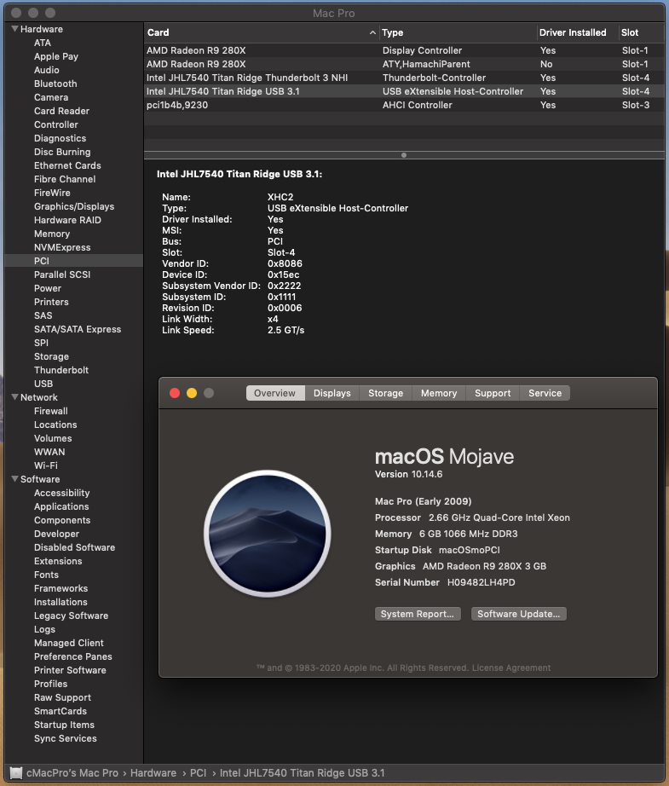
Task: Collapse the Software section triangle
Action: [x=14, y=479]
